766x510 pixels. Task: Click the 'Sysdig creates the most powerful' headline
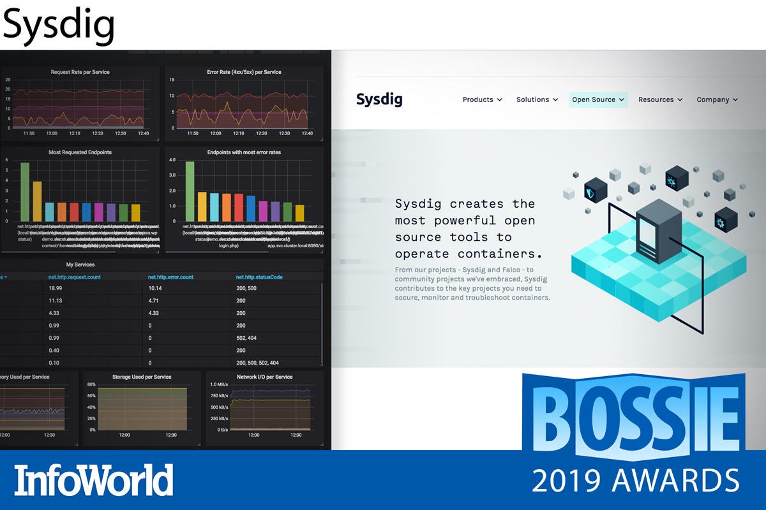pyautogui.click(x=469, y=228)
